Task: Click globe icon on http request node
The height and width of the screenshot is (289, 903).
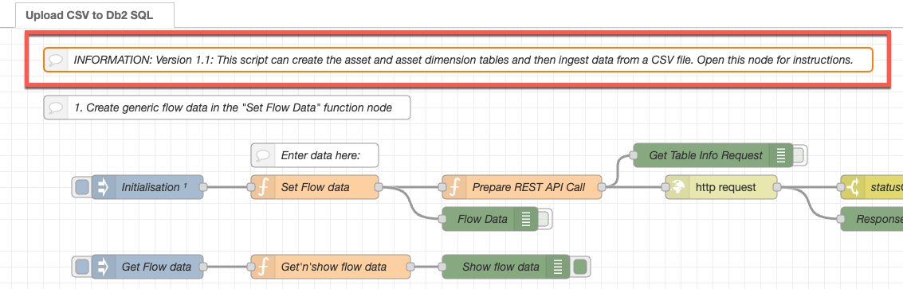Action: point(677,187)
